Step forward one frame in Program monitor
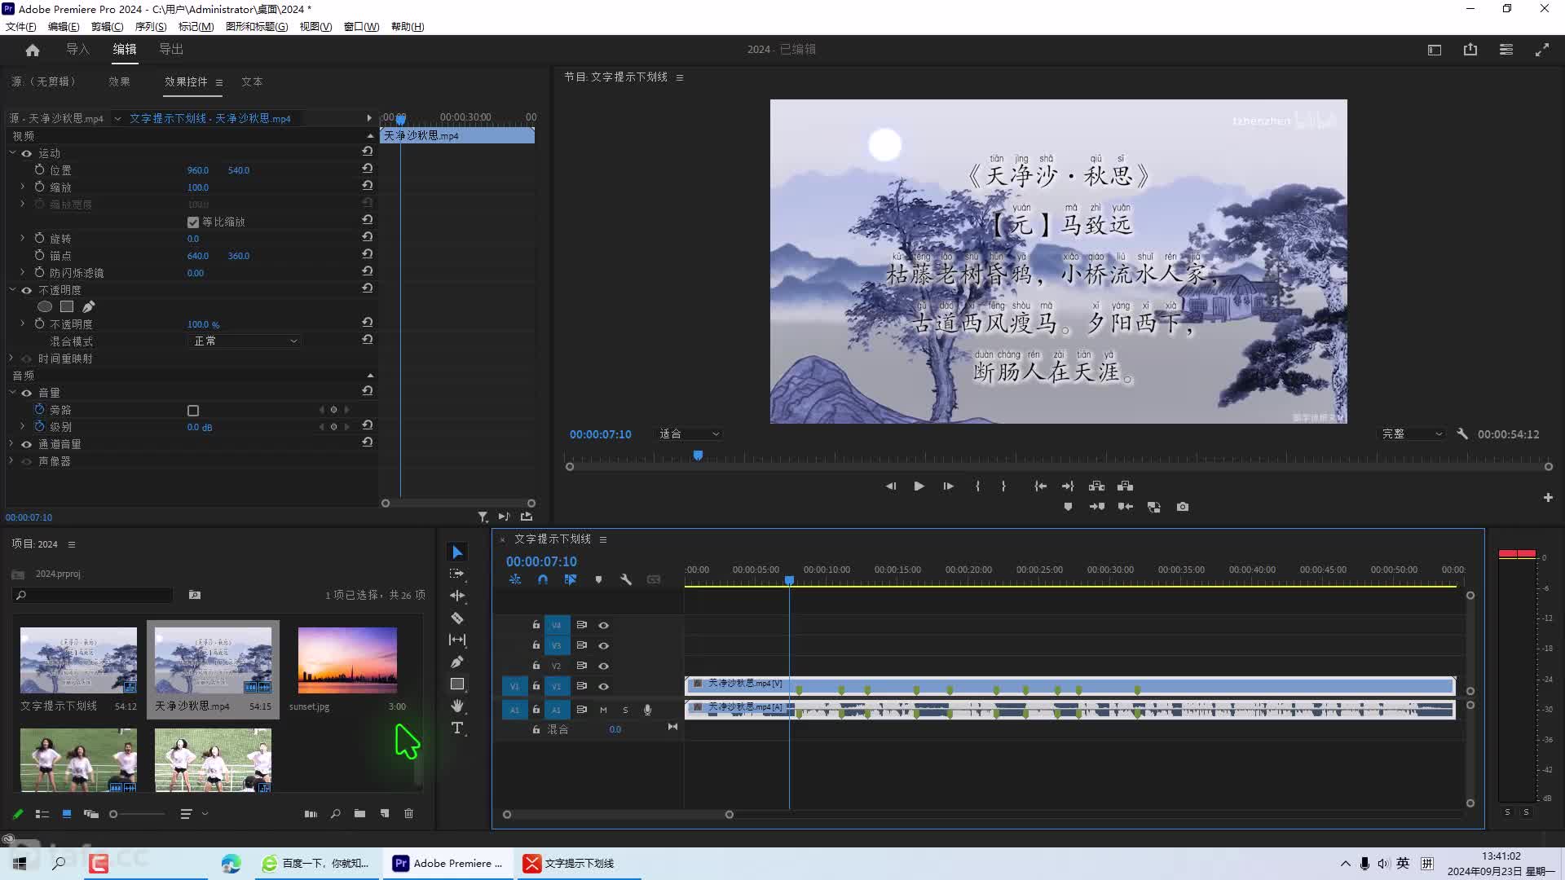The image size is (1565, 880). coord(948,486)
